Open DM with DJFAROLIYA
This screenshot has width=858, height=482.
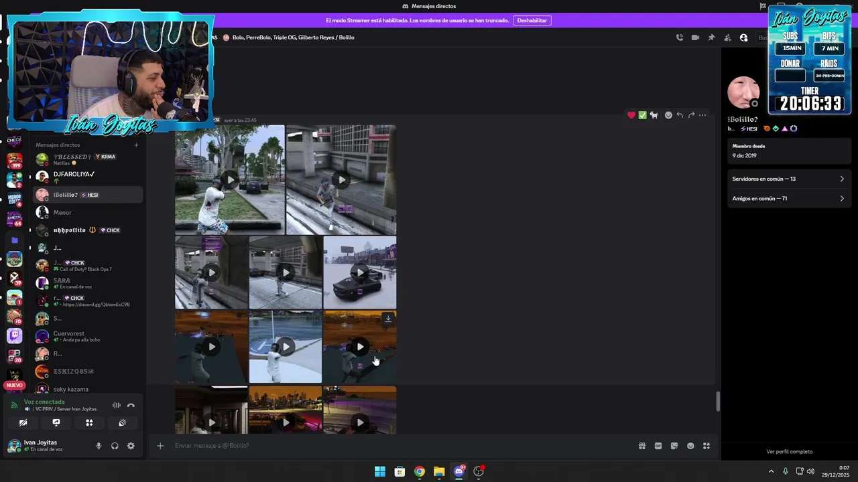tap(88, 177)
